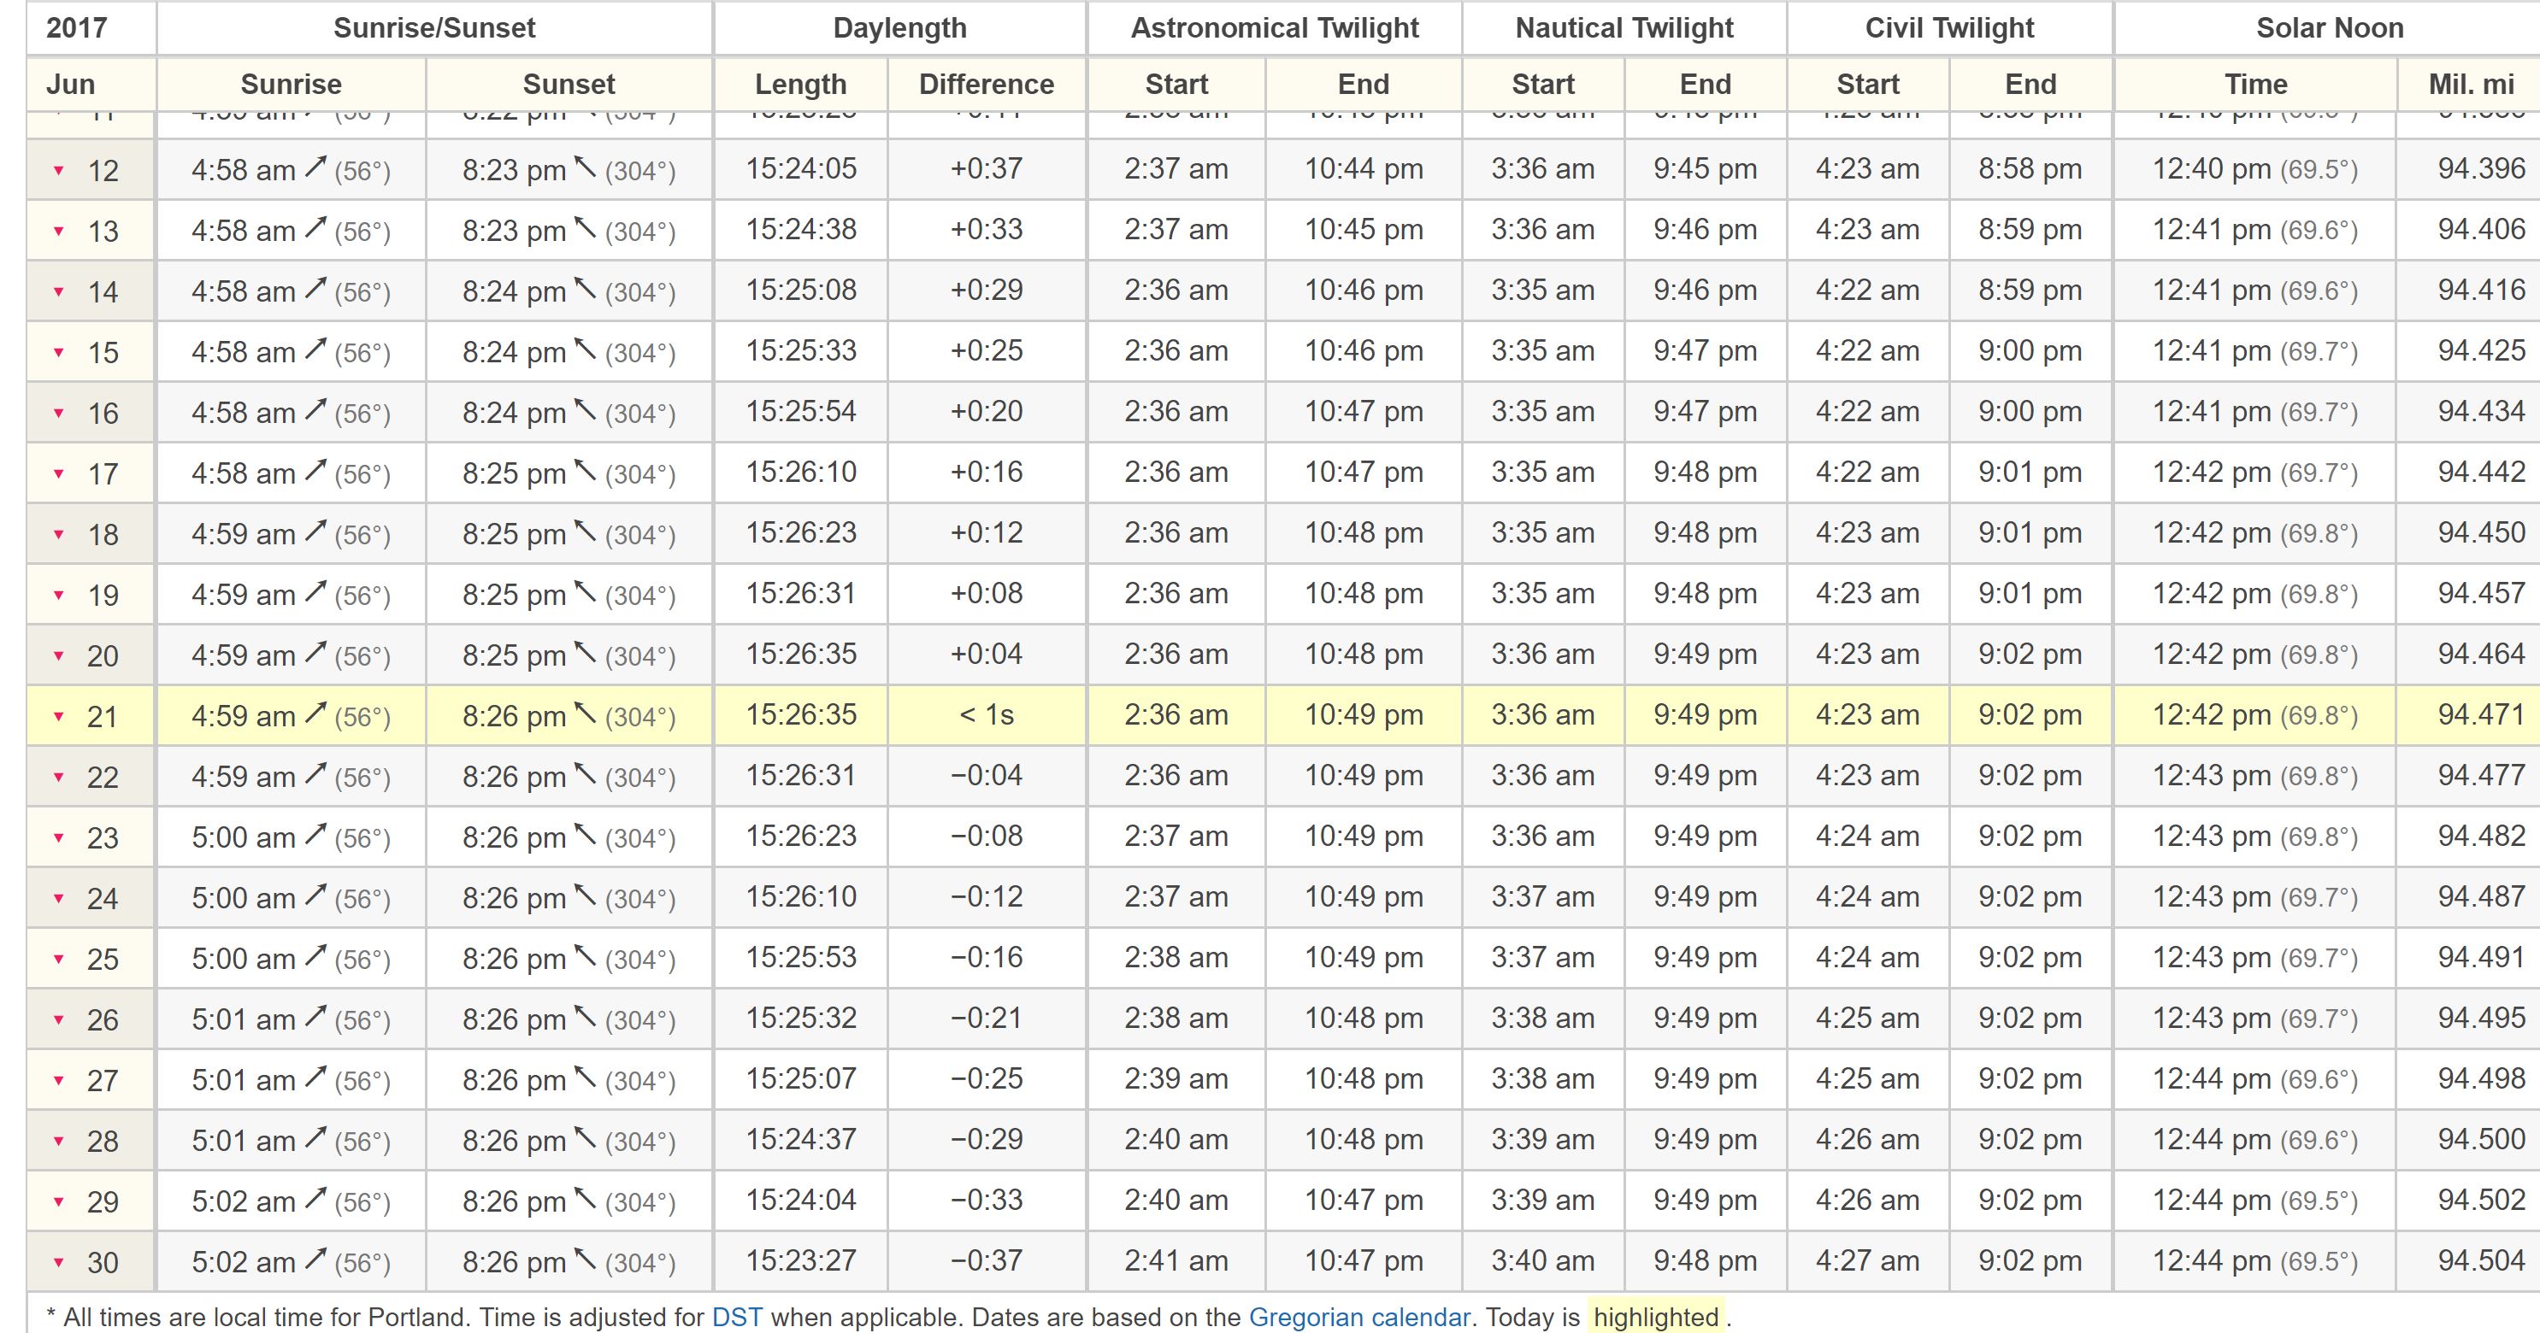Expand the June 21 highlighted row arrow
Viewport: 2540px width, 1333px height.
[x=59, y=717]
